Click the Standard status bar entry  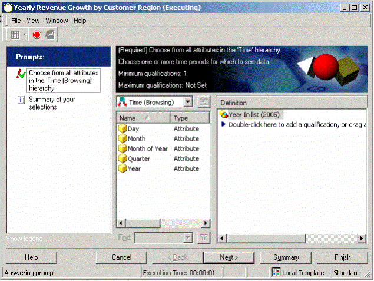point(346,273)
